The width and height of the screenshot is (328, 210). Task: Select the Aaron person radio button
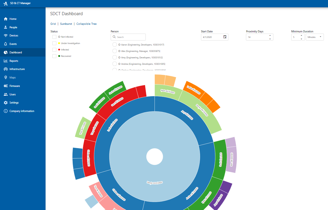(x=114, y=45)
